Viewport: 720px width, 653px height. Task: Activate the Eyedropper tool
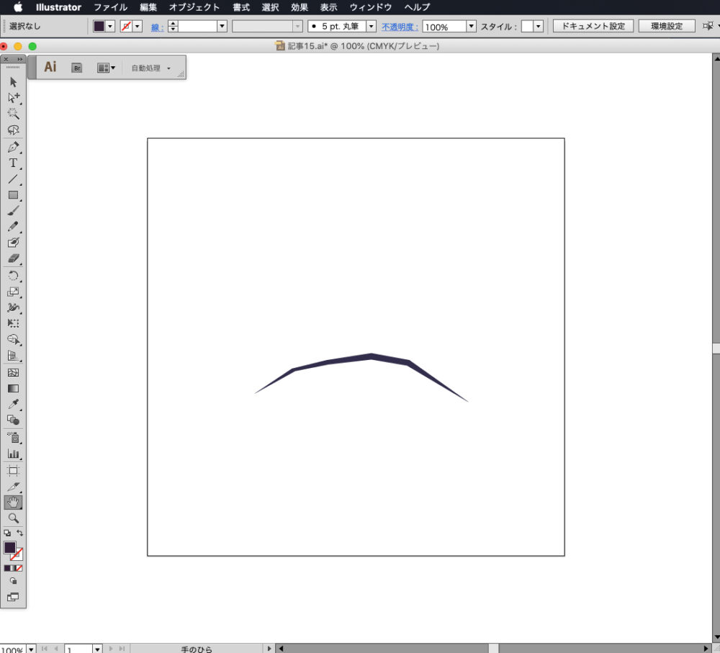[x=13, y=404]
